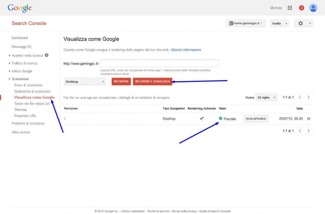The image size is (325, 214).
Task: Select Visualizza come Google in sidebar
Action: [x=34, y=97]
